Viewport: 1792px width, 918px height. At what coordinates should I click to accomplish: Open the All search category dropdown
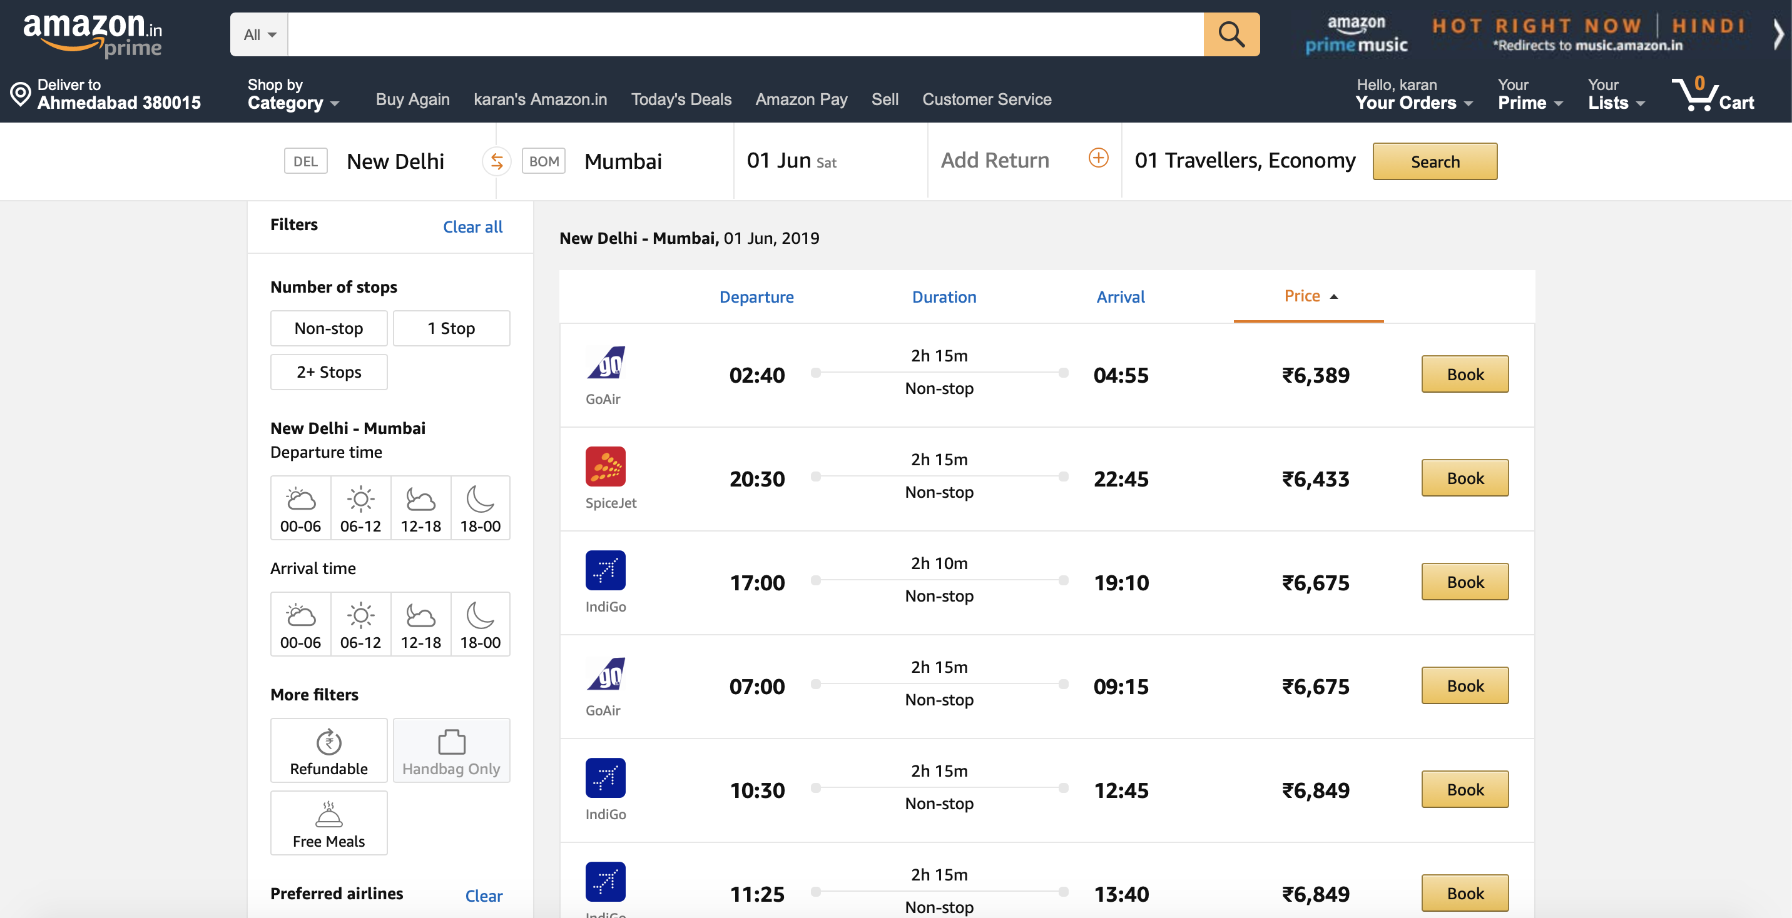click(257, 34)
